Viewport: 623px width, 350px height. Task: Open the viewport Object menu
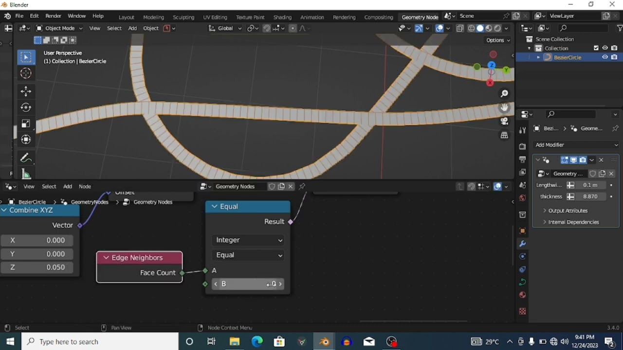(x=150, y=28)
